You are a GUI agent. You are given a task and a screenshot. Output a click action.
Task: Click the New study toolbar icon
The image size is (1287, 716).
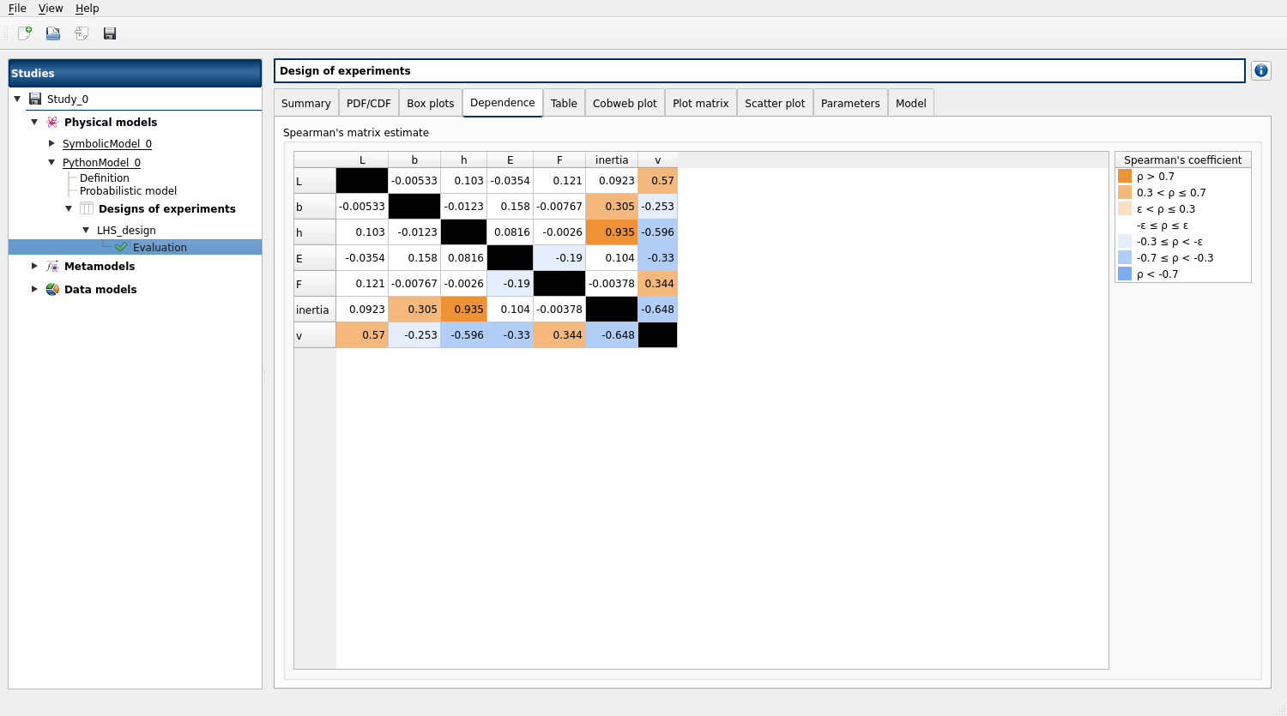(25, 33)
